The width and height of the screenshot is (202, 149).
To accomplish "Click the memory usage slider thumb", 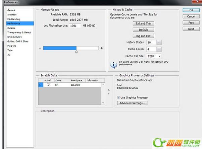I will [x=77, y=52].
